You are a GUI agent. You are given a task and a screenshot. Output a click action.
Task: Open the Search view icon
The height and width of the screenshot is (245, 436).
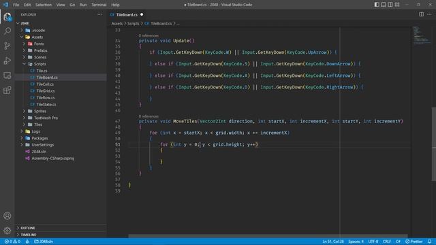7,31
